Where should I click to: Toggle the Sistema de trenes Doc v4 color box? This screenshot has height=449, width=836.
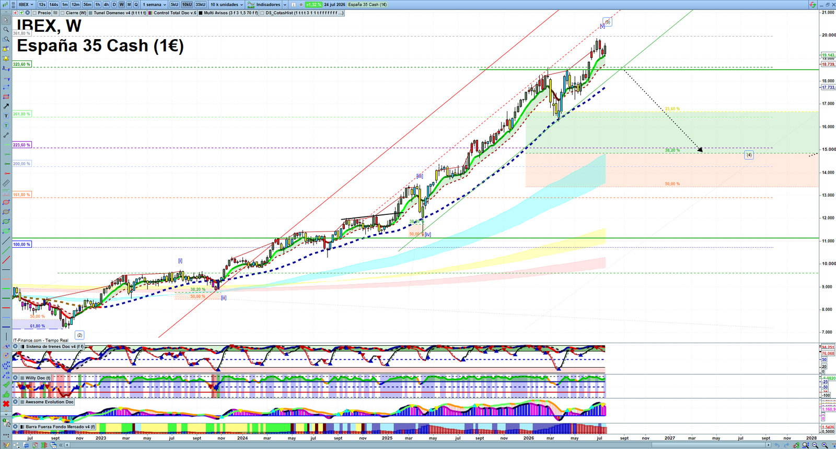(x=22, y=346)
